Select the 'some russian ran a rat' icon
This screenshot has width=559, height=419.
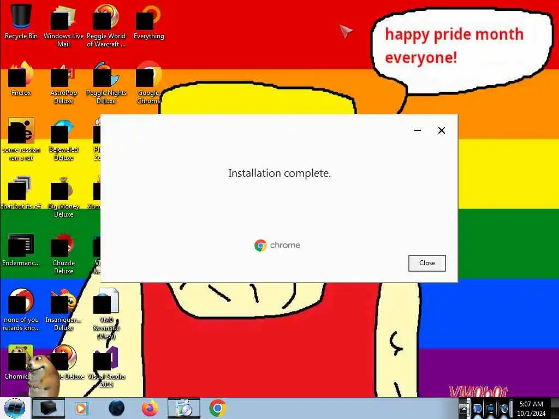21,140
